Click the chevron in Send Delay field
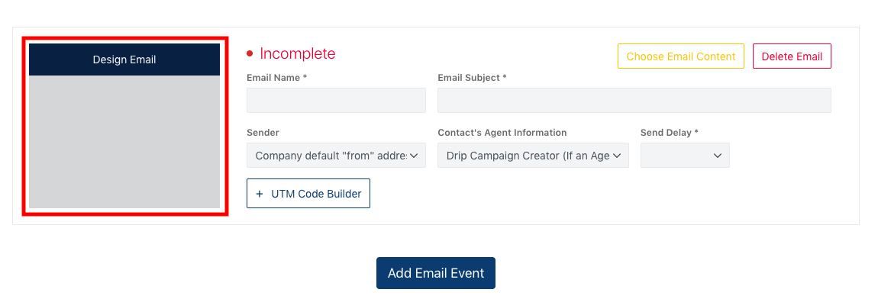 718,156
